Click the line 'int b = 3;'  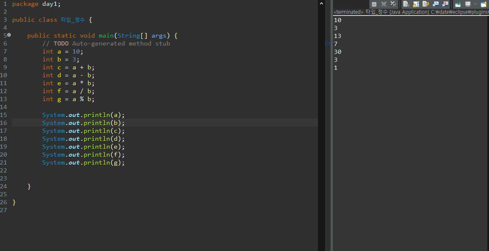pos(61,59)
